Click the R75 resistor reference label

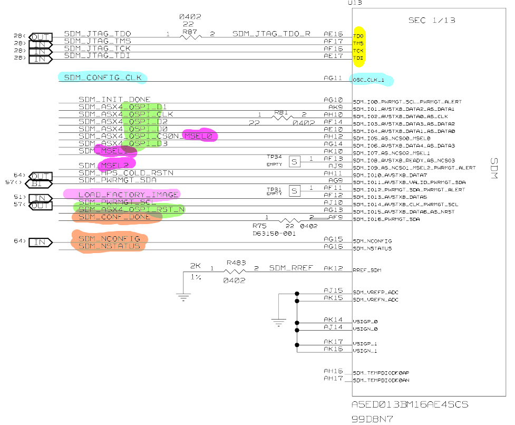(x=259, y=226)
